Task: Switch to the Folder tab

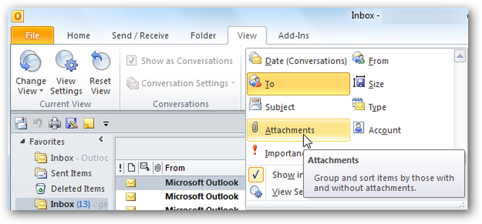Action: (x=203, y=36)
